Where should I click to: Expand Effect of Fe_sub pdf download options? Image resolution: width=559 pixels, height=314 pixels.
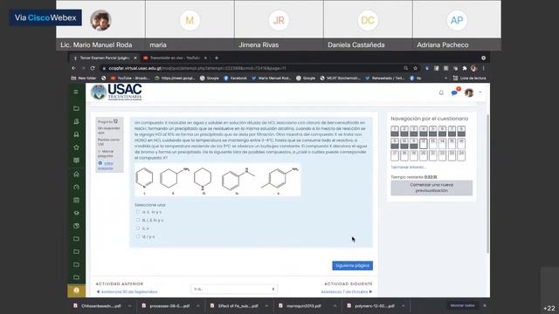coord(266,306)
